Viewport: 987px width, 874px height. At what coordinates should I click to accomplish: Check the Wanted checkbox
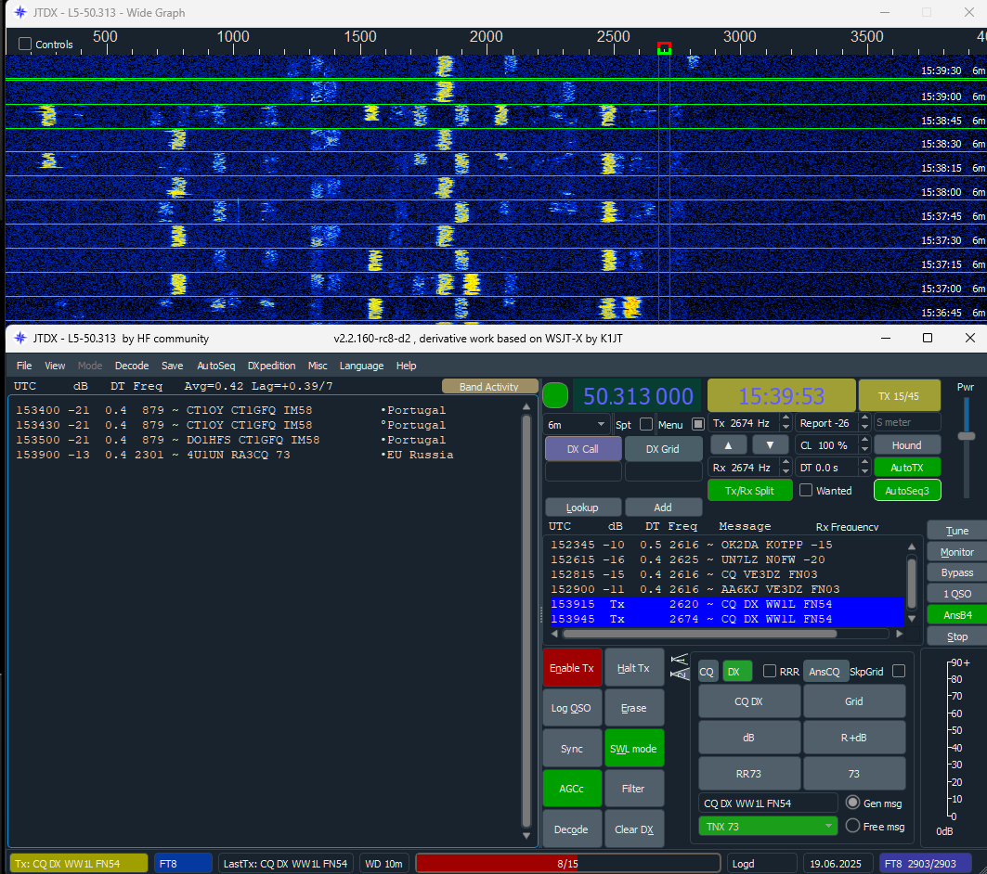coord(806,491)
